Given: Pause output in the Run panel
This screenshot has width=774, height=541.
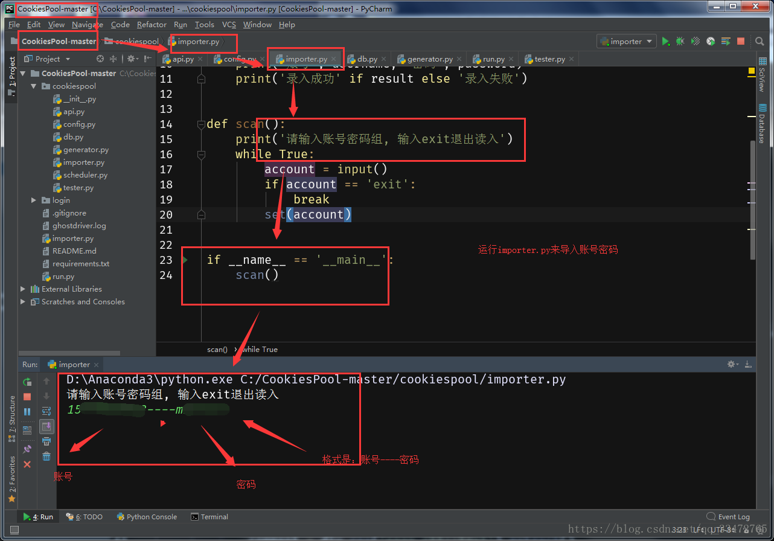Looking at the screenshot, I should tap(27, 412).
